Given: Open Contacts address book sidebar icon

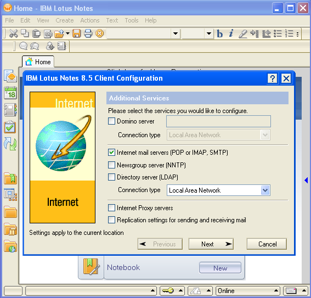Looking at the screenshot, I should click(x=10, y=110).
